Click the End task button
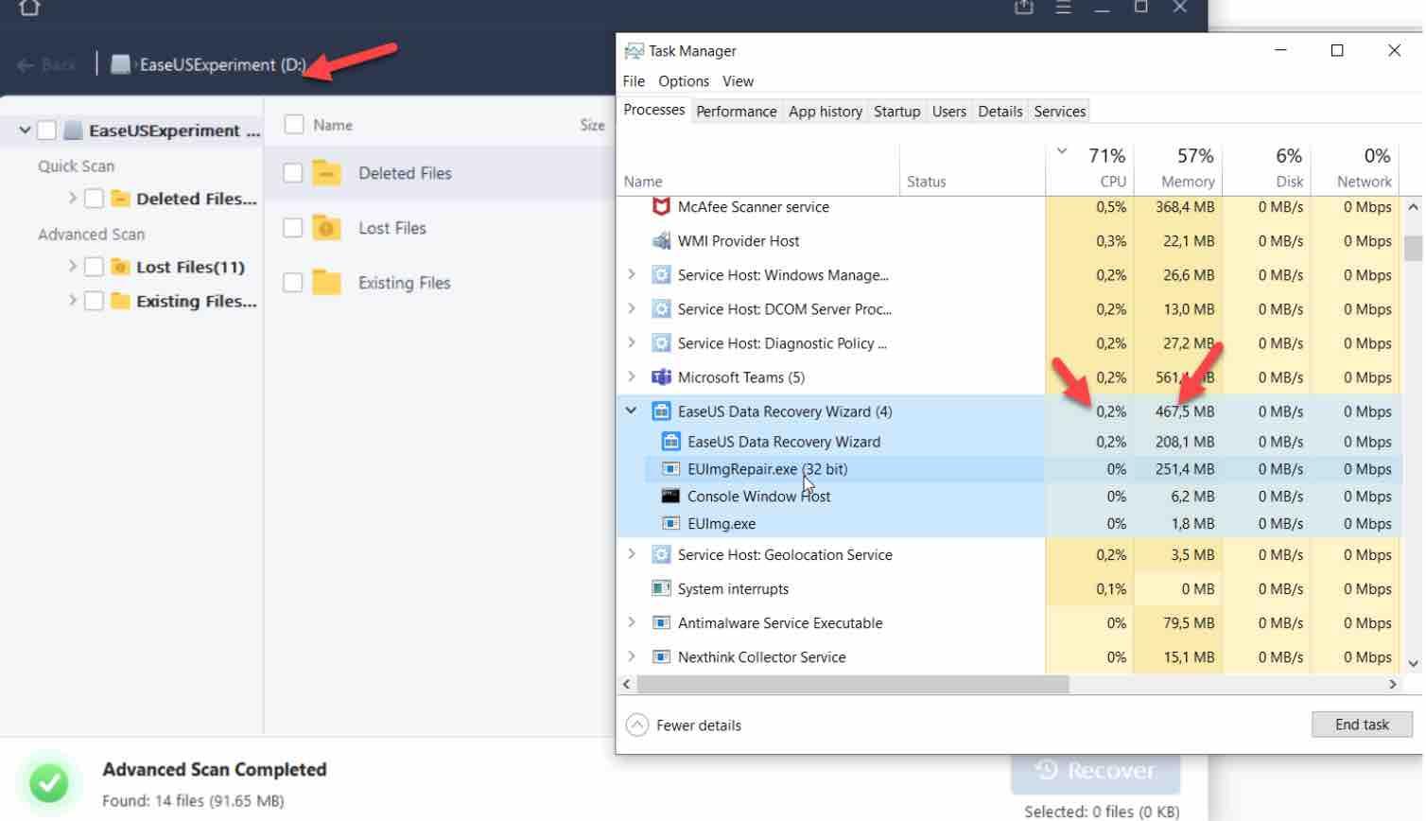This screenshot has width=1426, height=821. [1362, 725]
